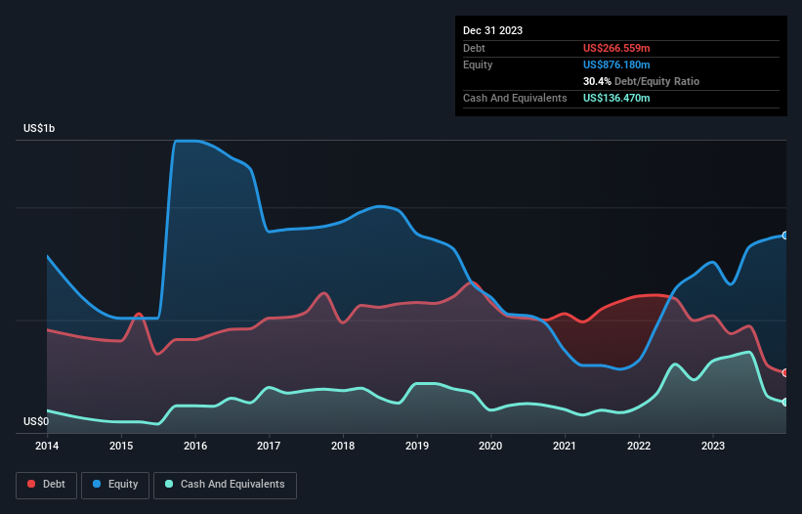Click the blue Equity endpoint marker
The width and height of the screenshot is (802, 514).
(x=785, y=236)
